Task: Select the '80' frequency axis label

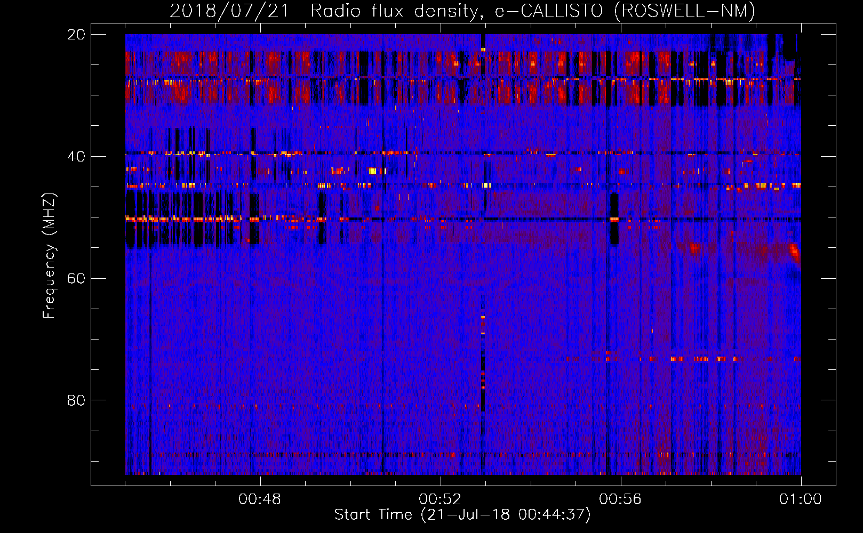Action: point(76,400)
